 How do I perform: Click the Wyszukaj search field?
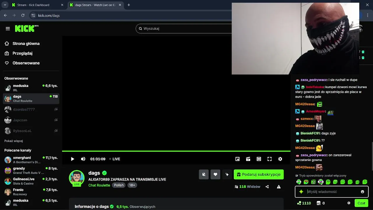click(x=186, y=28)
